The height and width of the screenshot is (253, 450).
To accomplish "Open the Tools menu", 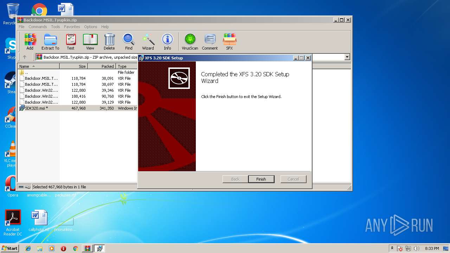I will [x=56, y=27].
